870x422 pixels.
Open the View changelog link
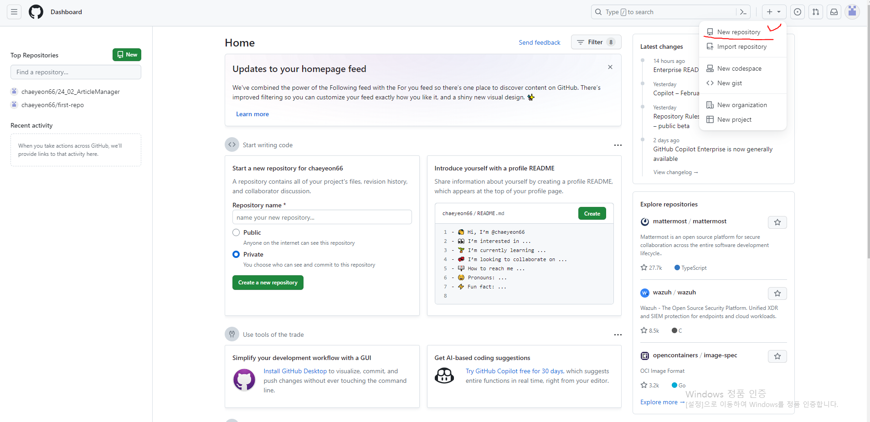coord(675,172)
